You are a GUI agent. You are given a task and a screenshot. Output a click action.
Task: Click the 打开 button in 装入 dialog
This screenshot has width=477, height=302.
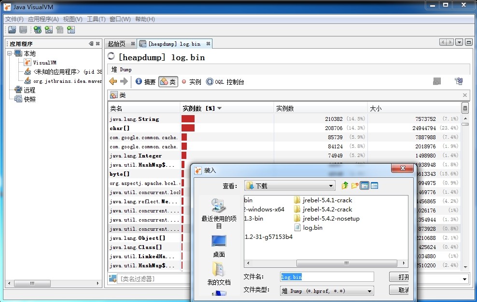coord(399,277)
